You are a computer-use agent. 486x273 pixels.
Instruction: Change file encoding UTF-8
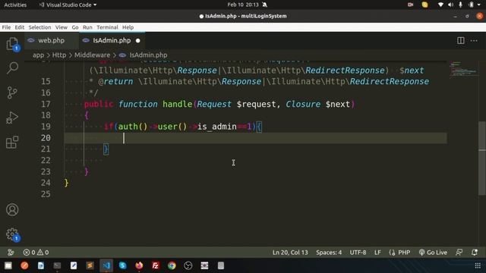pos(358,253)
